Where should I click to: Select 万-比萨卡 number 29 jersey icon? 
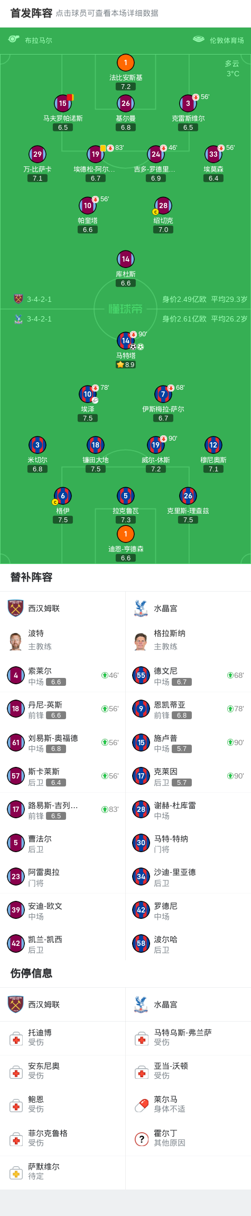[38, 154]
